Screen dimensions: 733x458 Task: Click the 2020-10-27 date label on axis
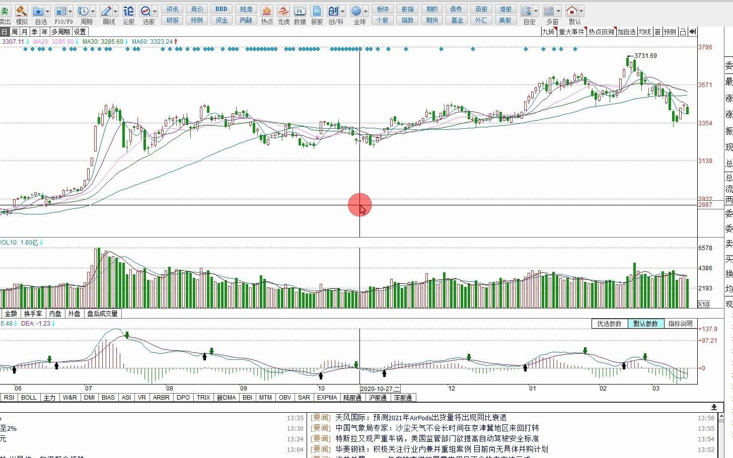click(380, 389)
